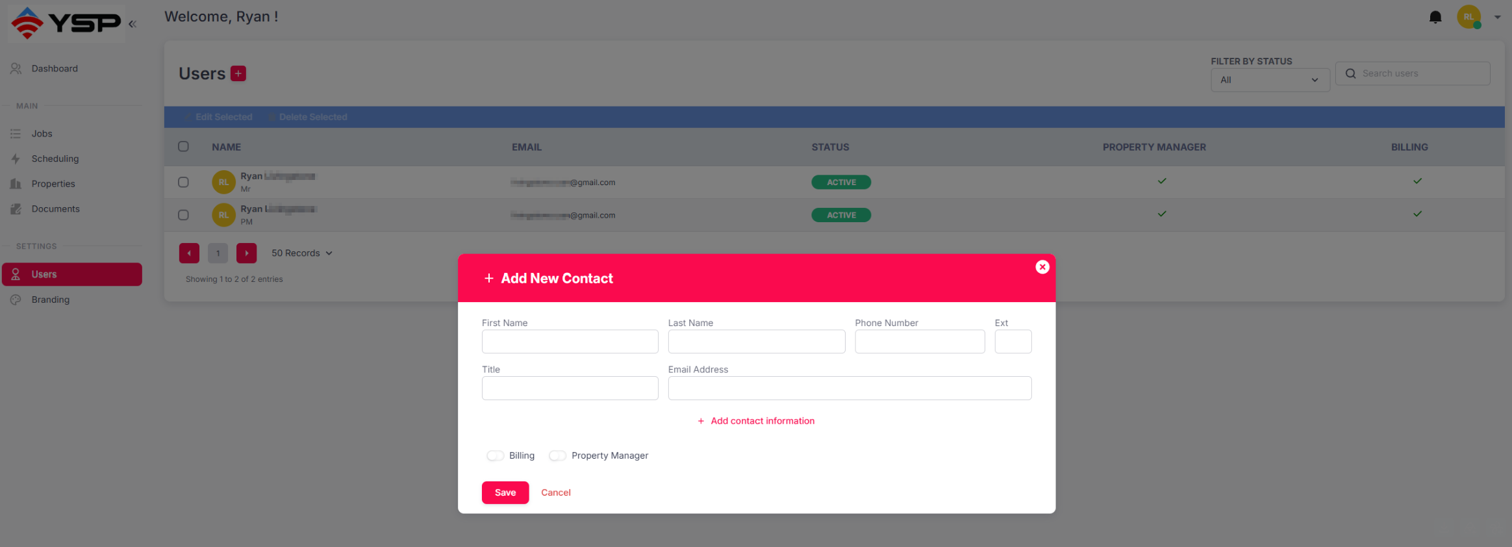Viewport: 1512px width, 547px height.
Task: Open the 50 Records page size dropdown
Action: (302, 253)
